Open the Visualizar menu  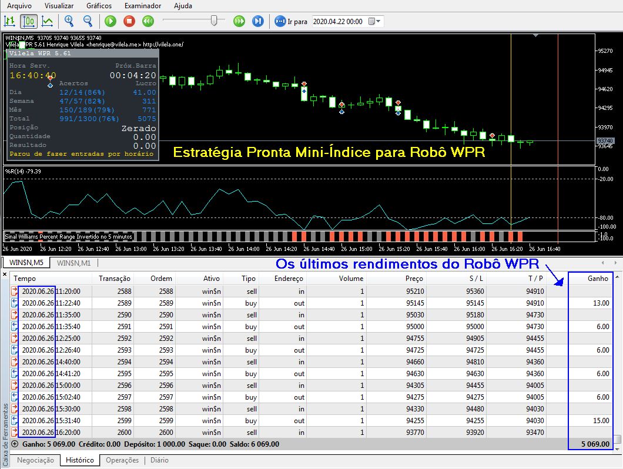point(59,5)
